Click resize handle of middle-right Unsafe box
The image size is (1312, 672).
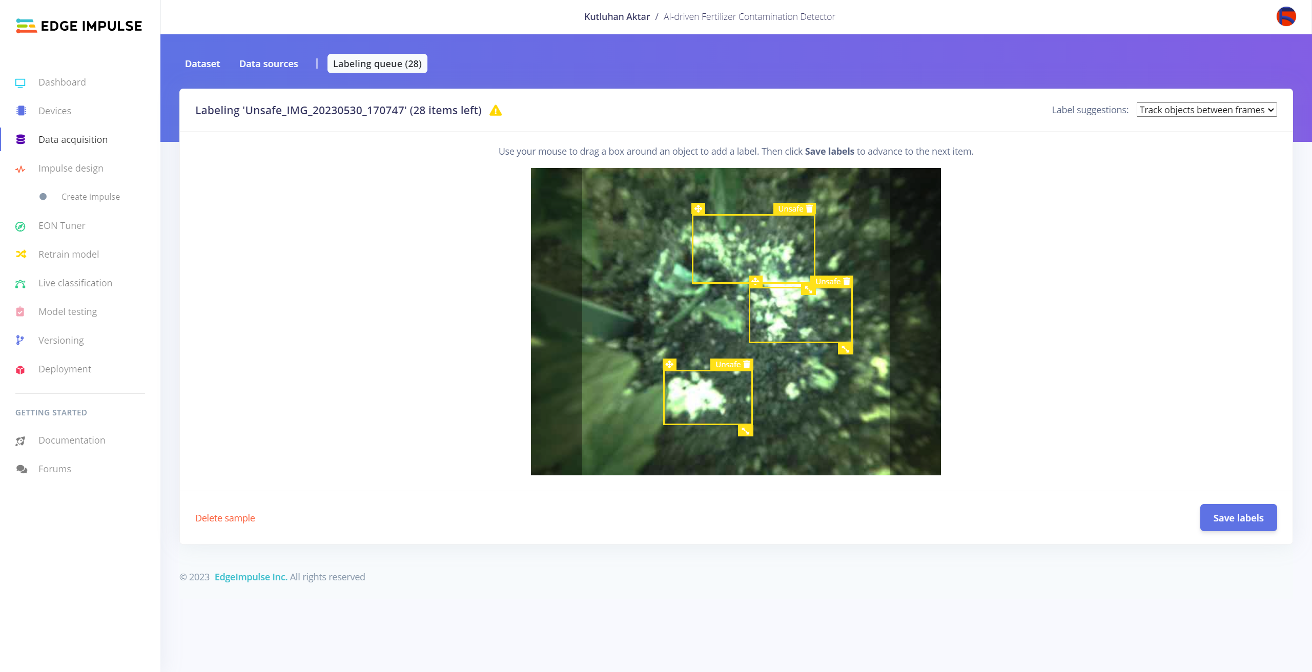click(x=845, y=349)
